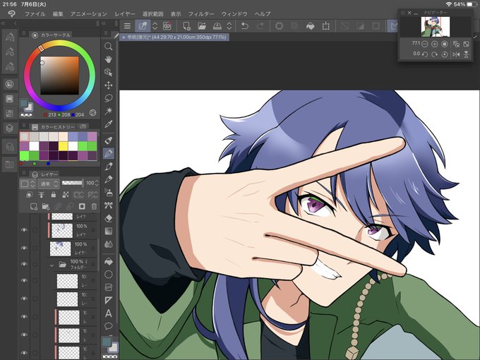Select the Text tool
This screenshot has height=360, width=480.
[x=109, y=313]
